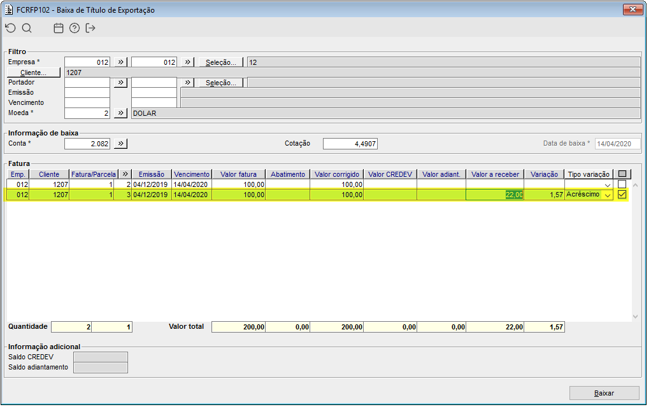Open lookup arrow beside second Portador field
Screen dimensions: 651x407
[x=188, y=83]
